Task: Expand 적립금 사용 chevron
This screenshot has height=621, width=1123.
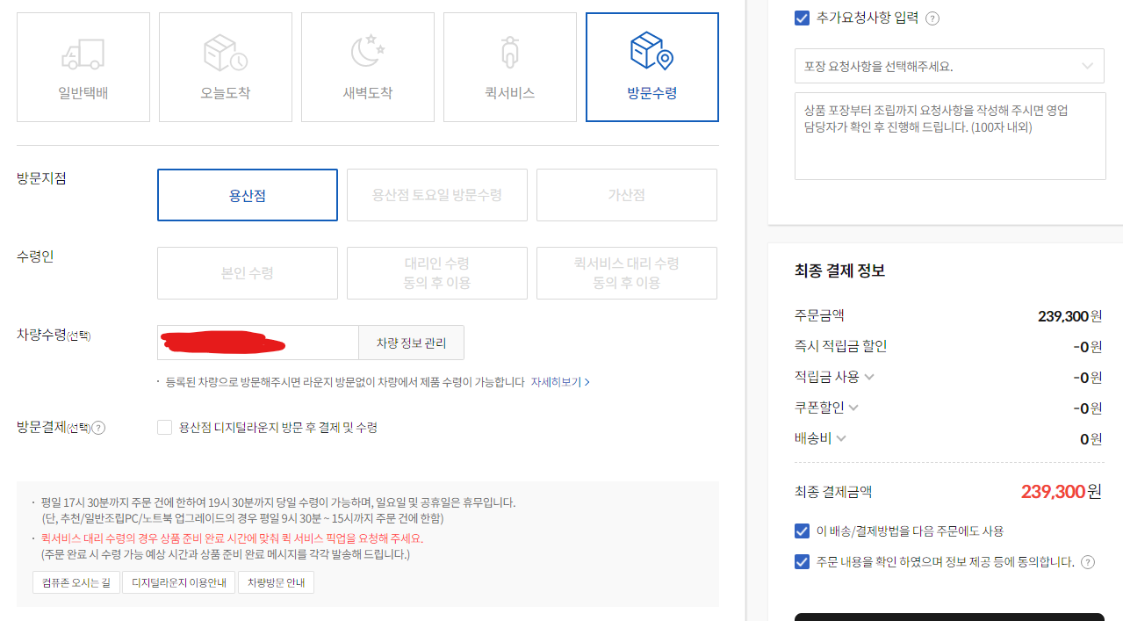Action: (869, 377)
